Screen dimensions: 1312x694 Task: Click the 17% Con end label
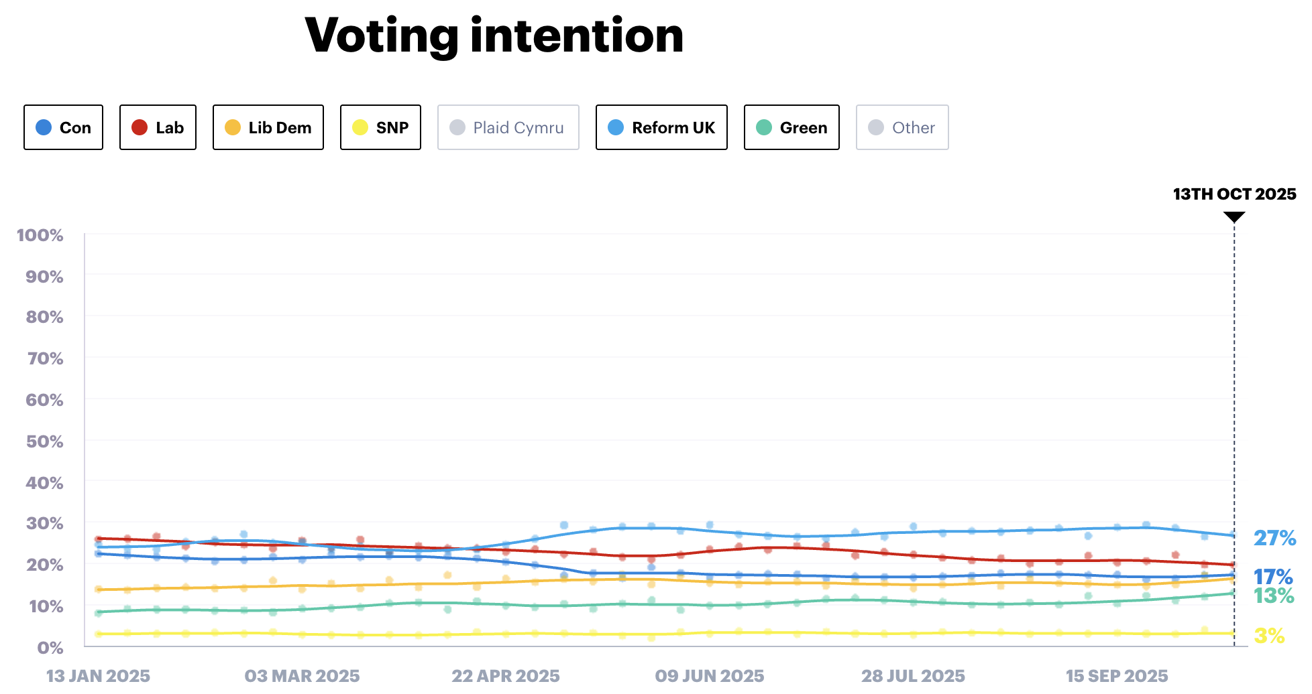tap(1273, 576)
